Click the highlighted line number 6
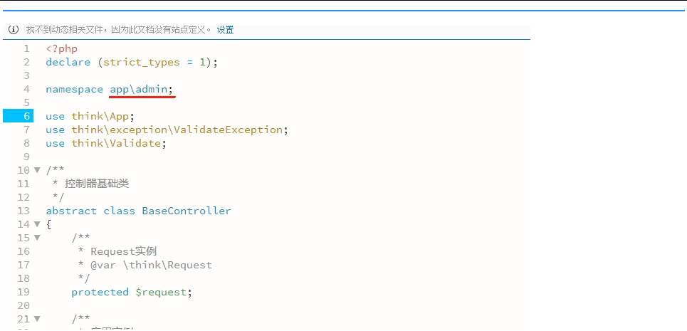This screenshot has width=687, height=331. 26,116
